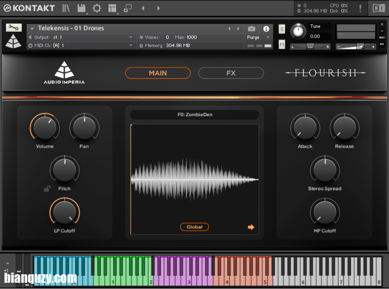Toggle the AUX sends button
This screenshot has height=289, width=389.
[x=382, y=38]
